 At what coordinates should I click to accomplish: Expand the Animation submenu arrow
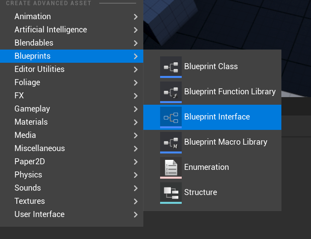136,17
